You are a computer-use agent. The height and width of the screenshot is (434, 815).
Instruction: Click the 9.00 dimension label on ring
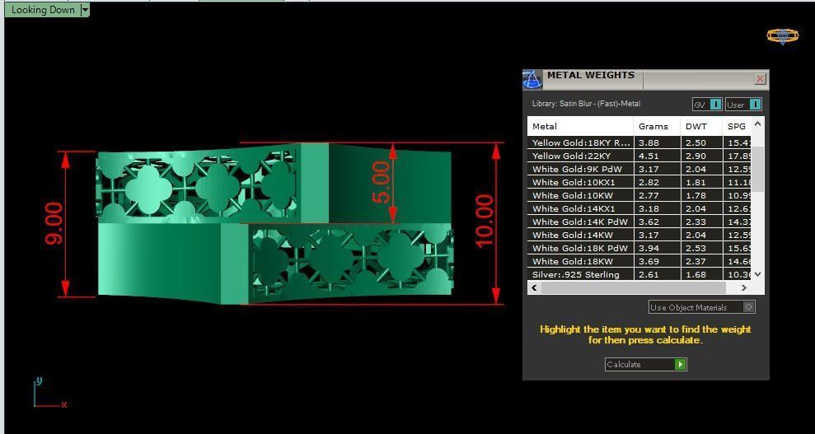[54, 224]
